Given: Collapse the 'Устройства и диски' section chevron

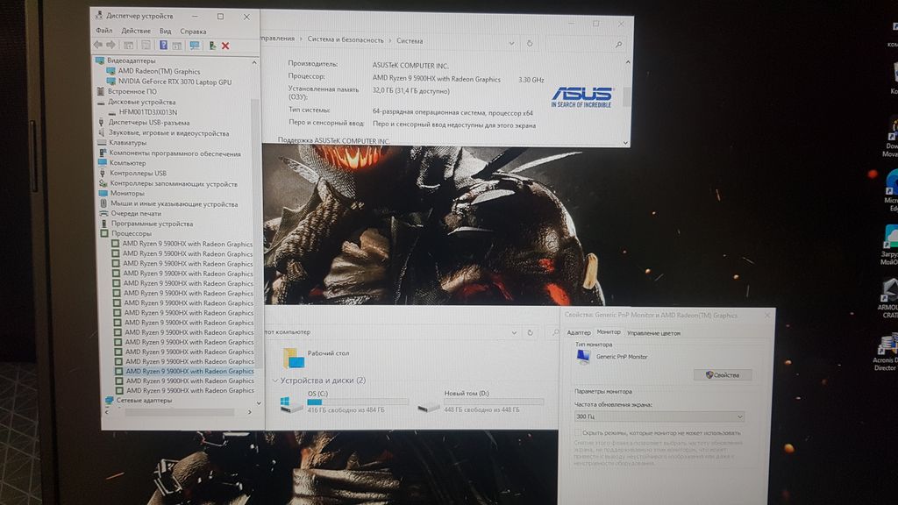Looking at the screenshot, I should point(275,381).
